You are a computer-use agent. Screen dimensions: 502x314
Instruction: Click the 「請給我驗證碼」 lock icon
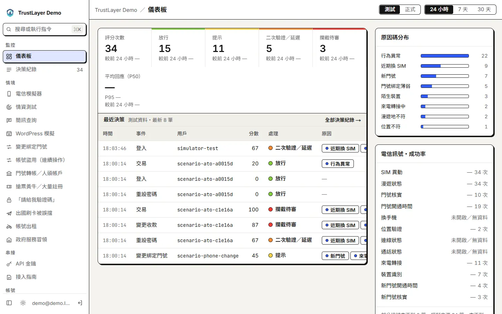coord(9,200)
